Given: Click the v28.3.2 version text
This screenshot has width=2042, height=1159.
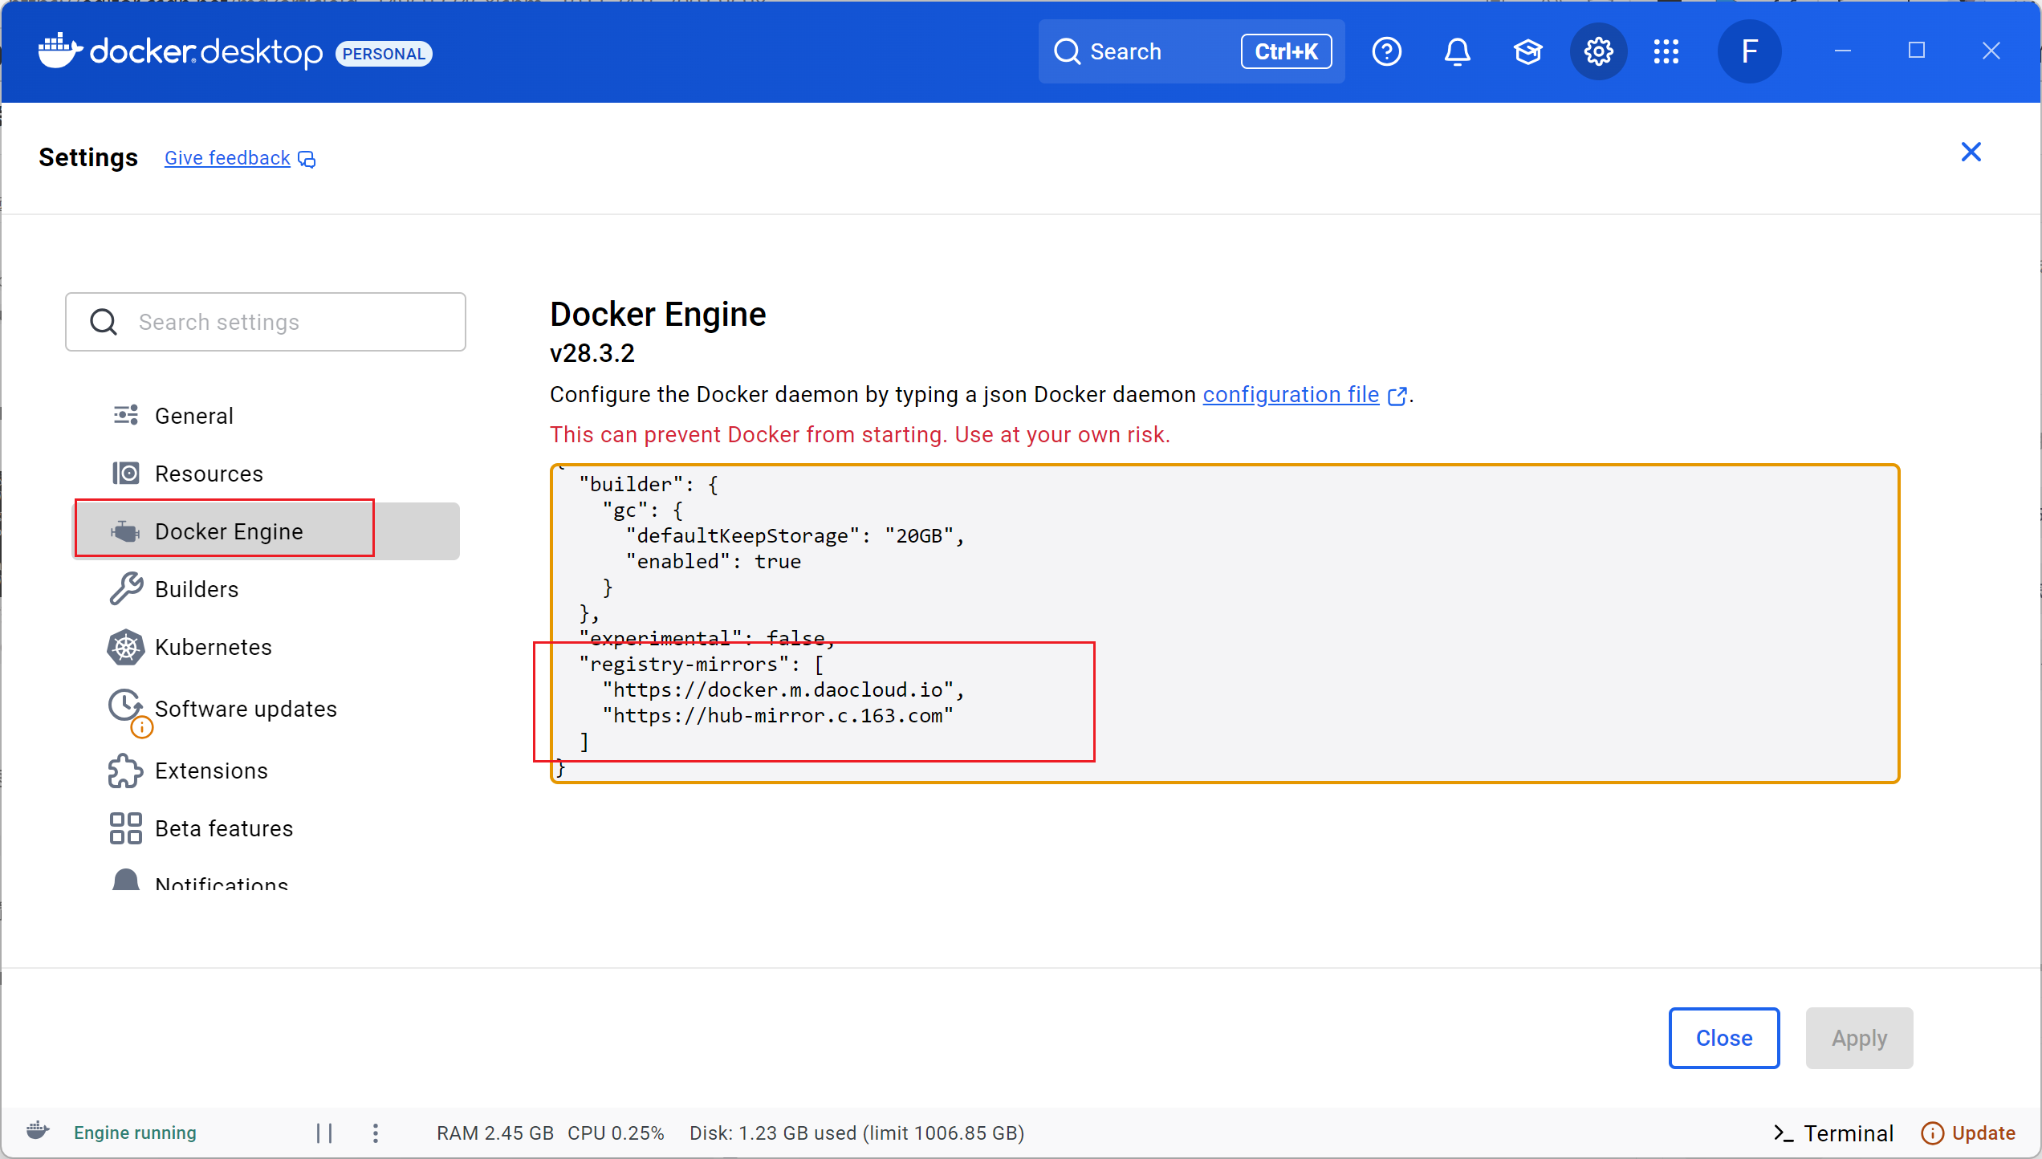Looking at the screenshot, I should (x=592, y=353).
